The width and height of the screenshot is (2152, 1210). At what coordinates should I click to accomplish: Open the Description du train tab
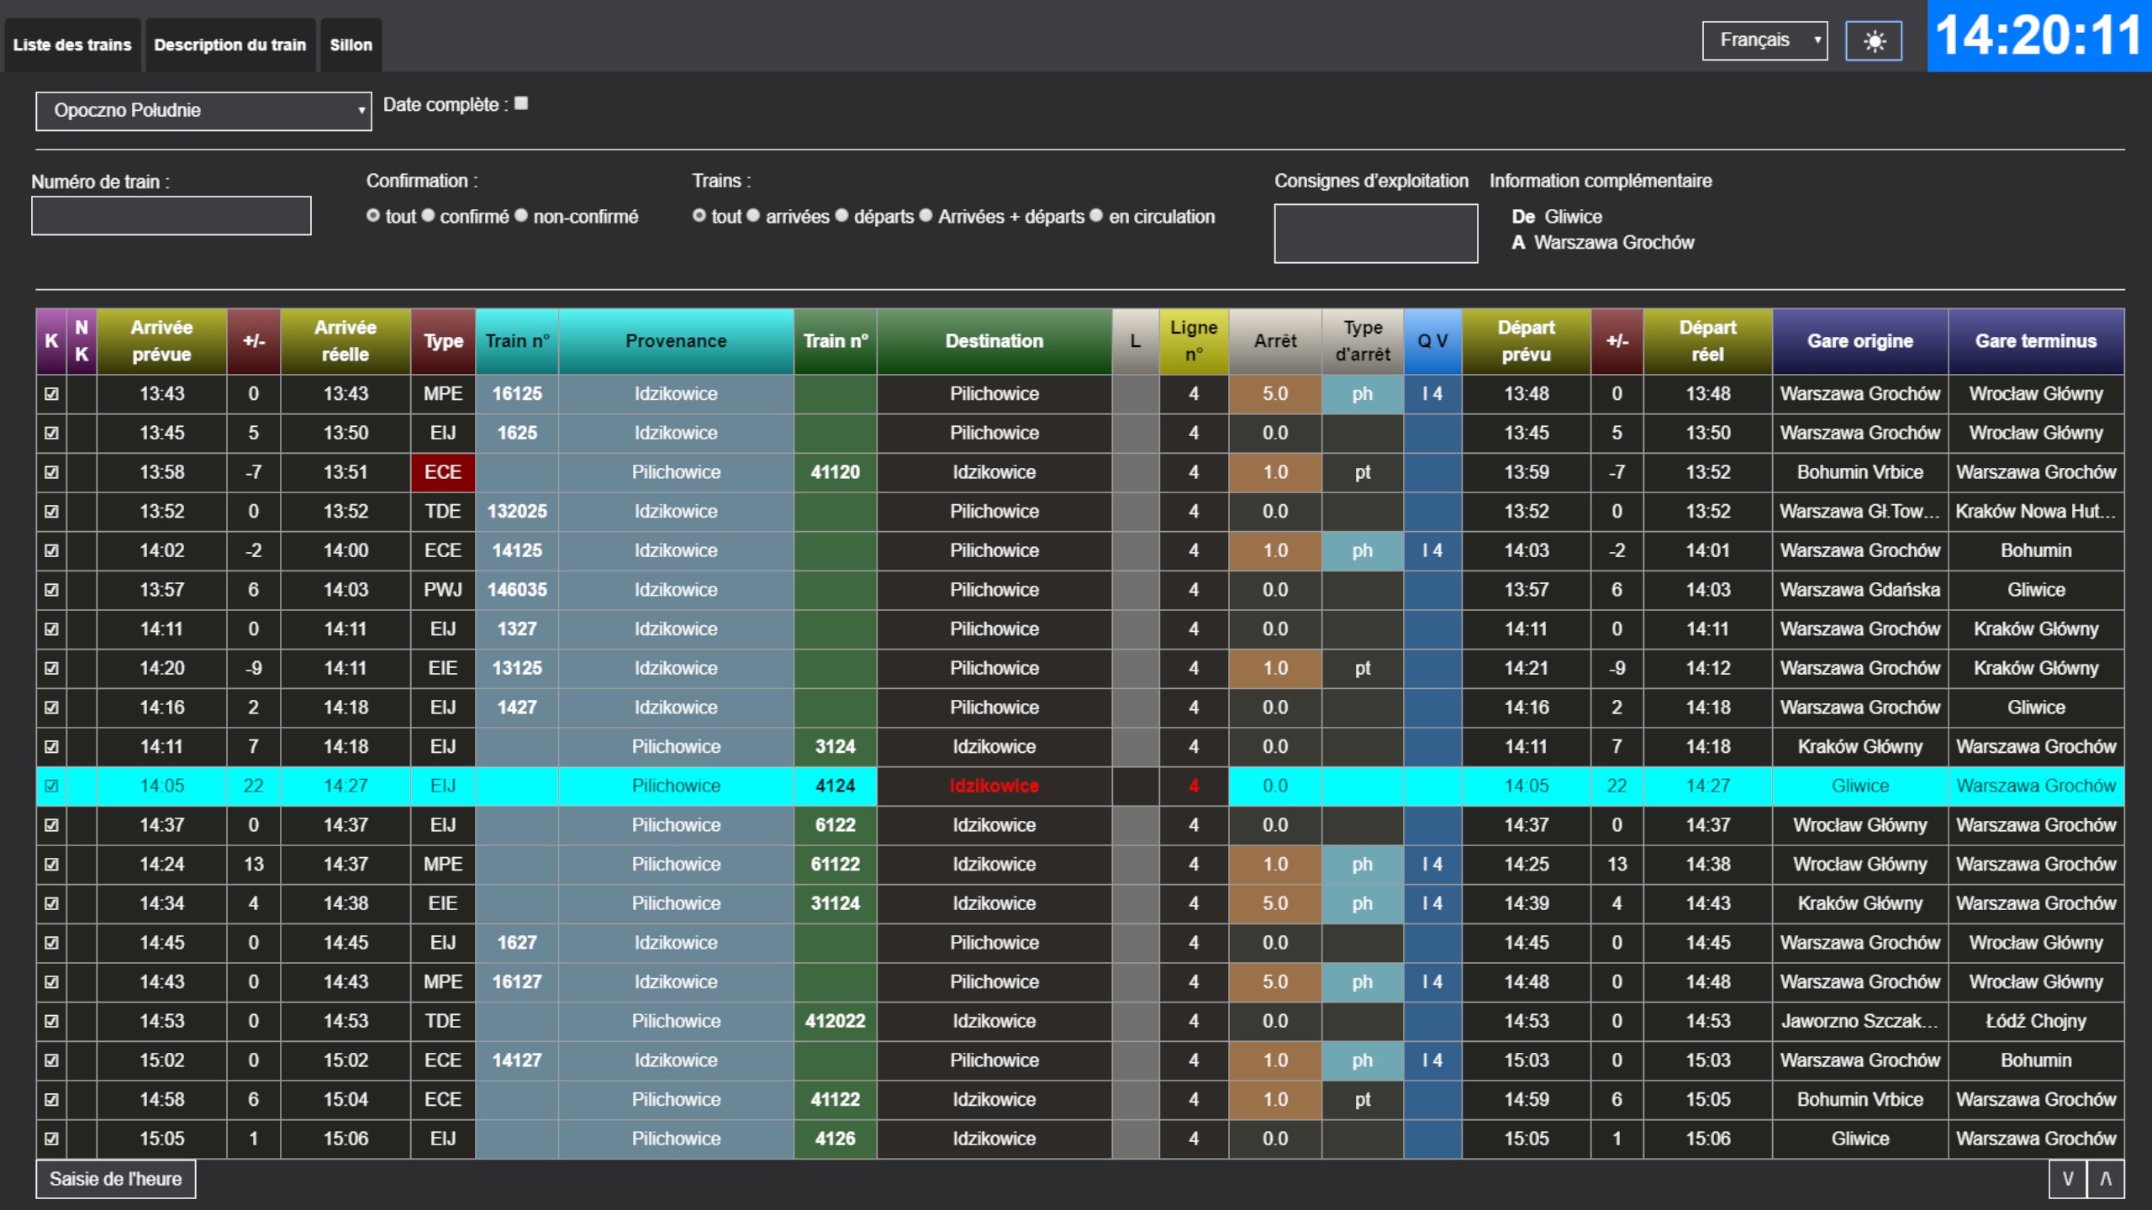229,45
